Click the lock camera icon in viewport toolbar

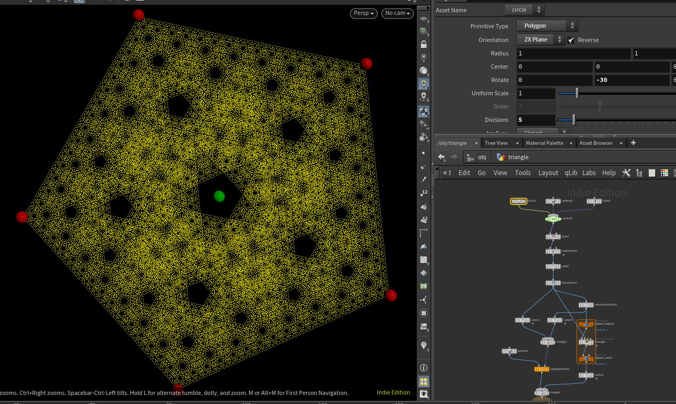point(424,44)
